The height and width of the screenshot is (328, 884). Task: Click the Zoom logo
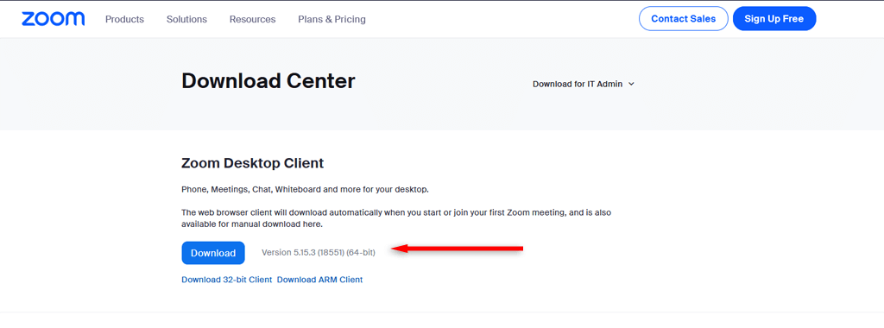(x=53, y=19)
